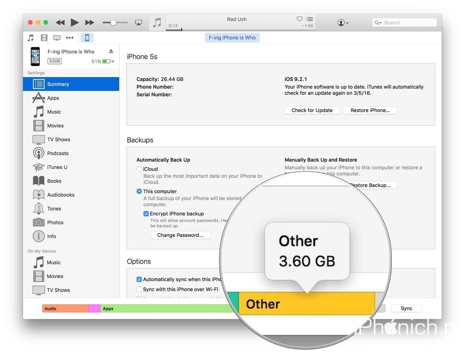The height and width of the screenshot is (352, 465).
Task: Click the song progress bar
Action: click(240, 30)
